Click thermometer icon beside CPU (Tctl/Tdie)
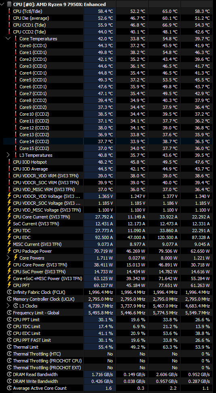The height and width of the screenshot is (393, 216). coord(9,11)
